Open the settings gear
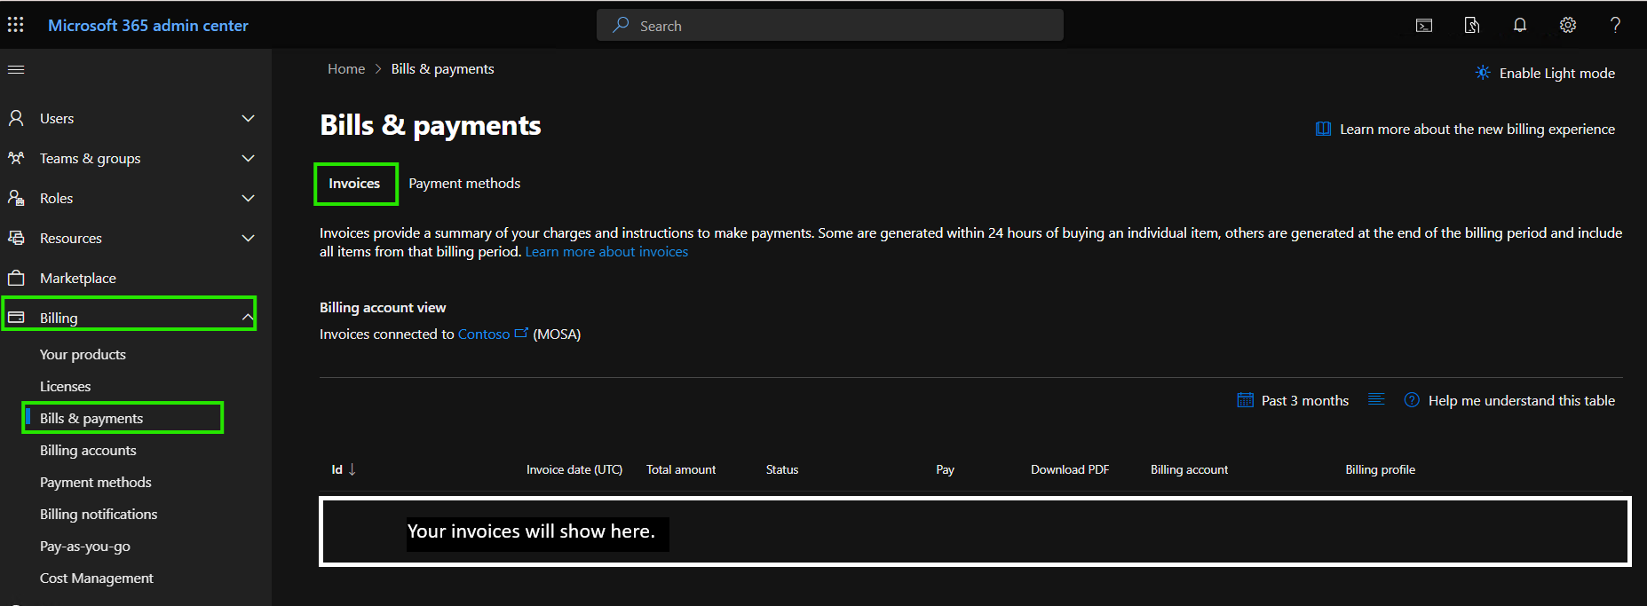This screenshot has height=606, width=1647. coord(1568,25)
